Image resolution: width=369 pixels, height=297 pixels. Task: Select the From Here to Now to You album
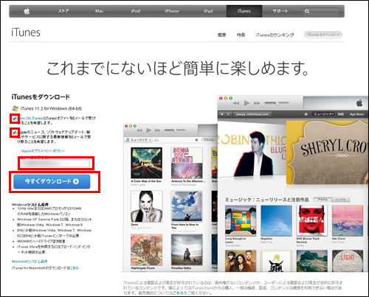[187, 206]
